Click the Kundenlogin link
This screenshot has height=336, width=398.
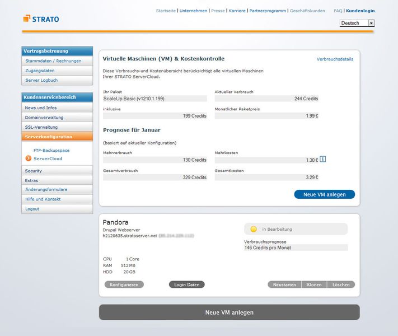pos(360,11)
